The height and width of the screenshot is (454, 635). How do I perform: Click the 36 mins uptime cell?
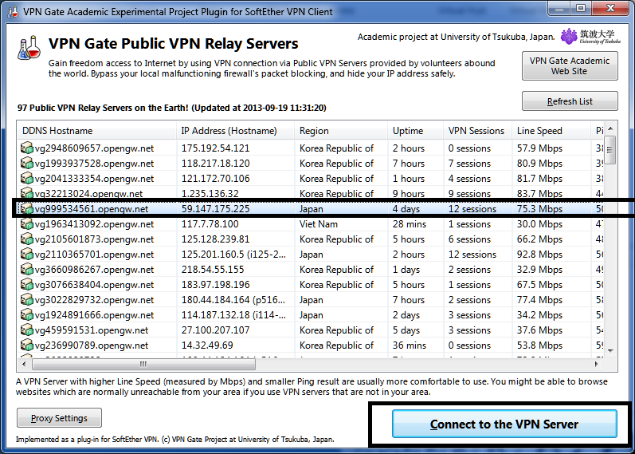(409, 345)
